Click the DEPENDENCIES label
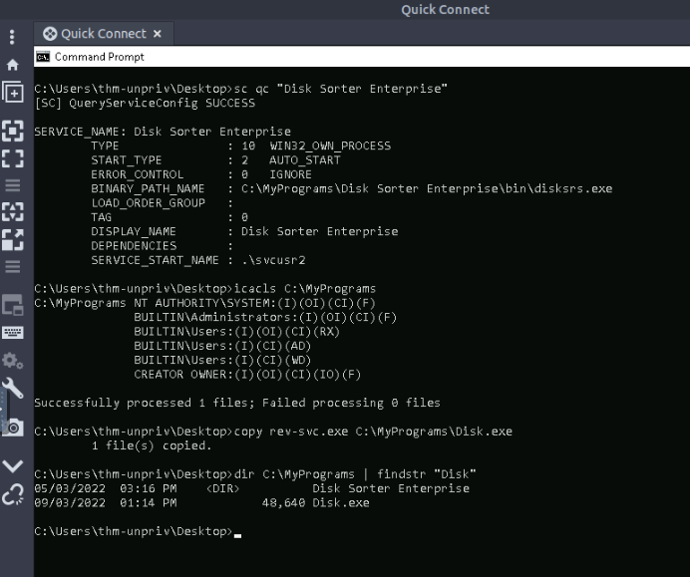Viewport: 690px width, 577px height. pos(134,246)
